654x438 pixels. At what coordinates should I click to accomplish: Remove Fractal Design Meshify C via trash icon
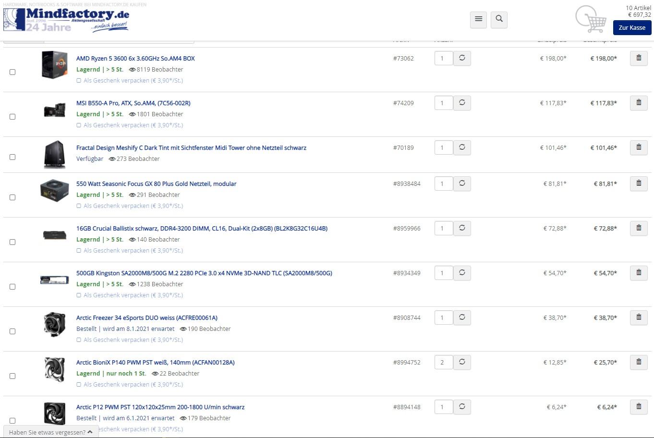(639, 147)
